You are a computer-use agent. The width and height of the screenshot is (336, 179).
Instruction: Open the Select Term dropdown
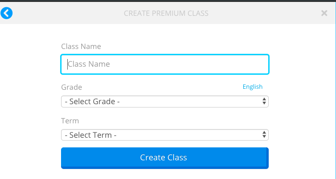[165, 135]
